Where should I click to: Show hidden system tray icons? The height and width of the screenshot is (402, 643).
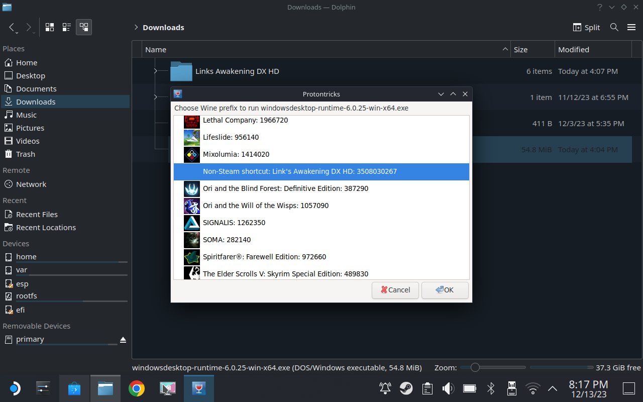tap(553, 388)
